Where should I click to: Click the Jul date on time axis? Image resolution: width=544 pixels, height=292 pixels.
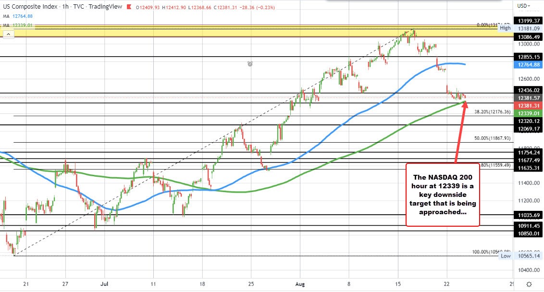(x=104, y=284)
